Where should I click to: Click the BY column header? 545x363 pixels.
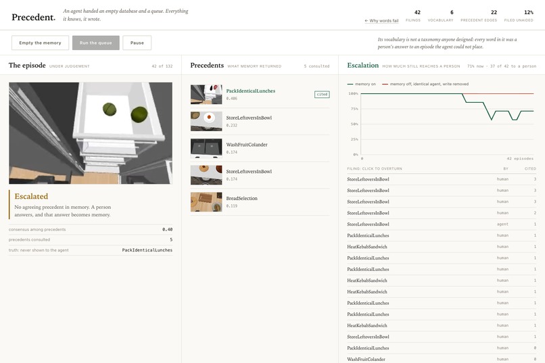506,169
